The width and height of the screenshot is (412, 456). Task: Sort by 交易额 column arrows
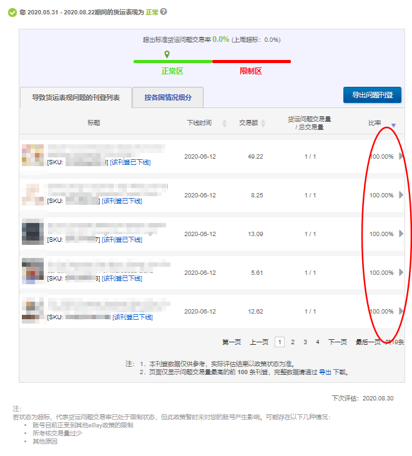click(x=263, y=124)
